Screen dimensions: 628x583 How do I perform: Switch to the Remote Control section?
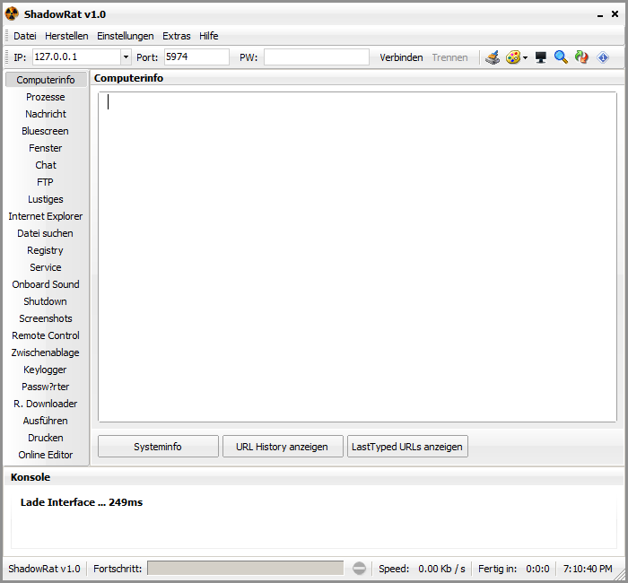point(45,335)
